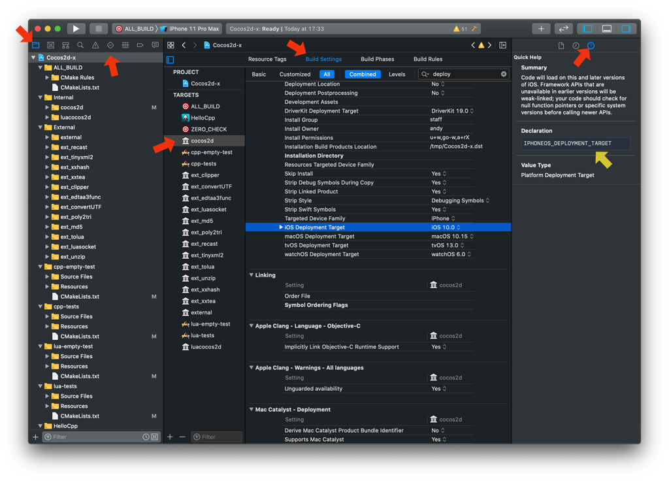Click the Run (play) button in toolbar
Image resolution: width=669 pixels, height=481 pixels.
tap(76, 29)
